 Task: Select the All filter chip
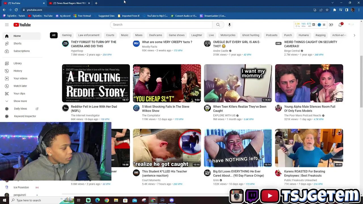[54, 35]
